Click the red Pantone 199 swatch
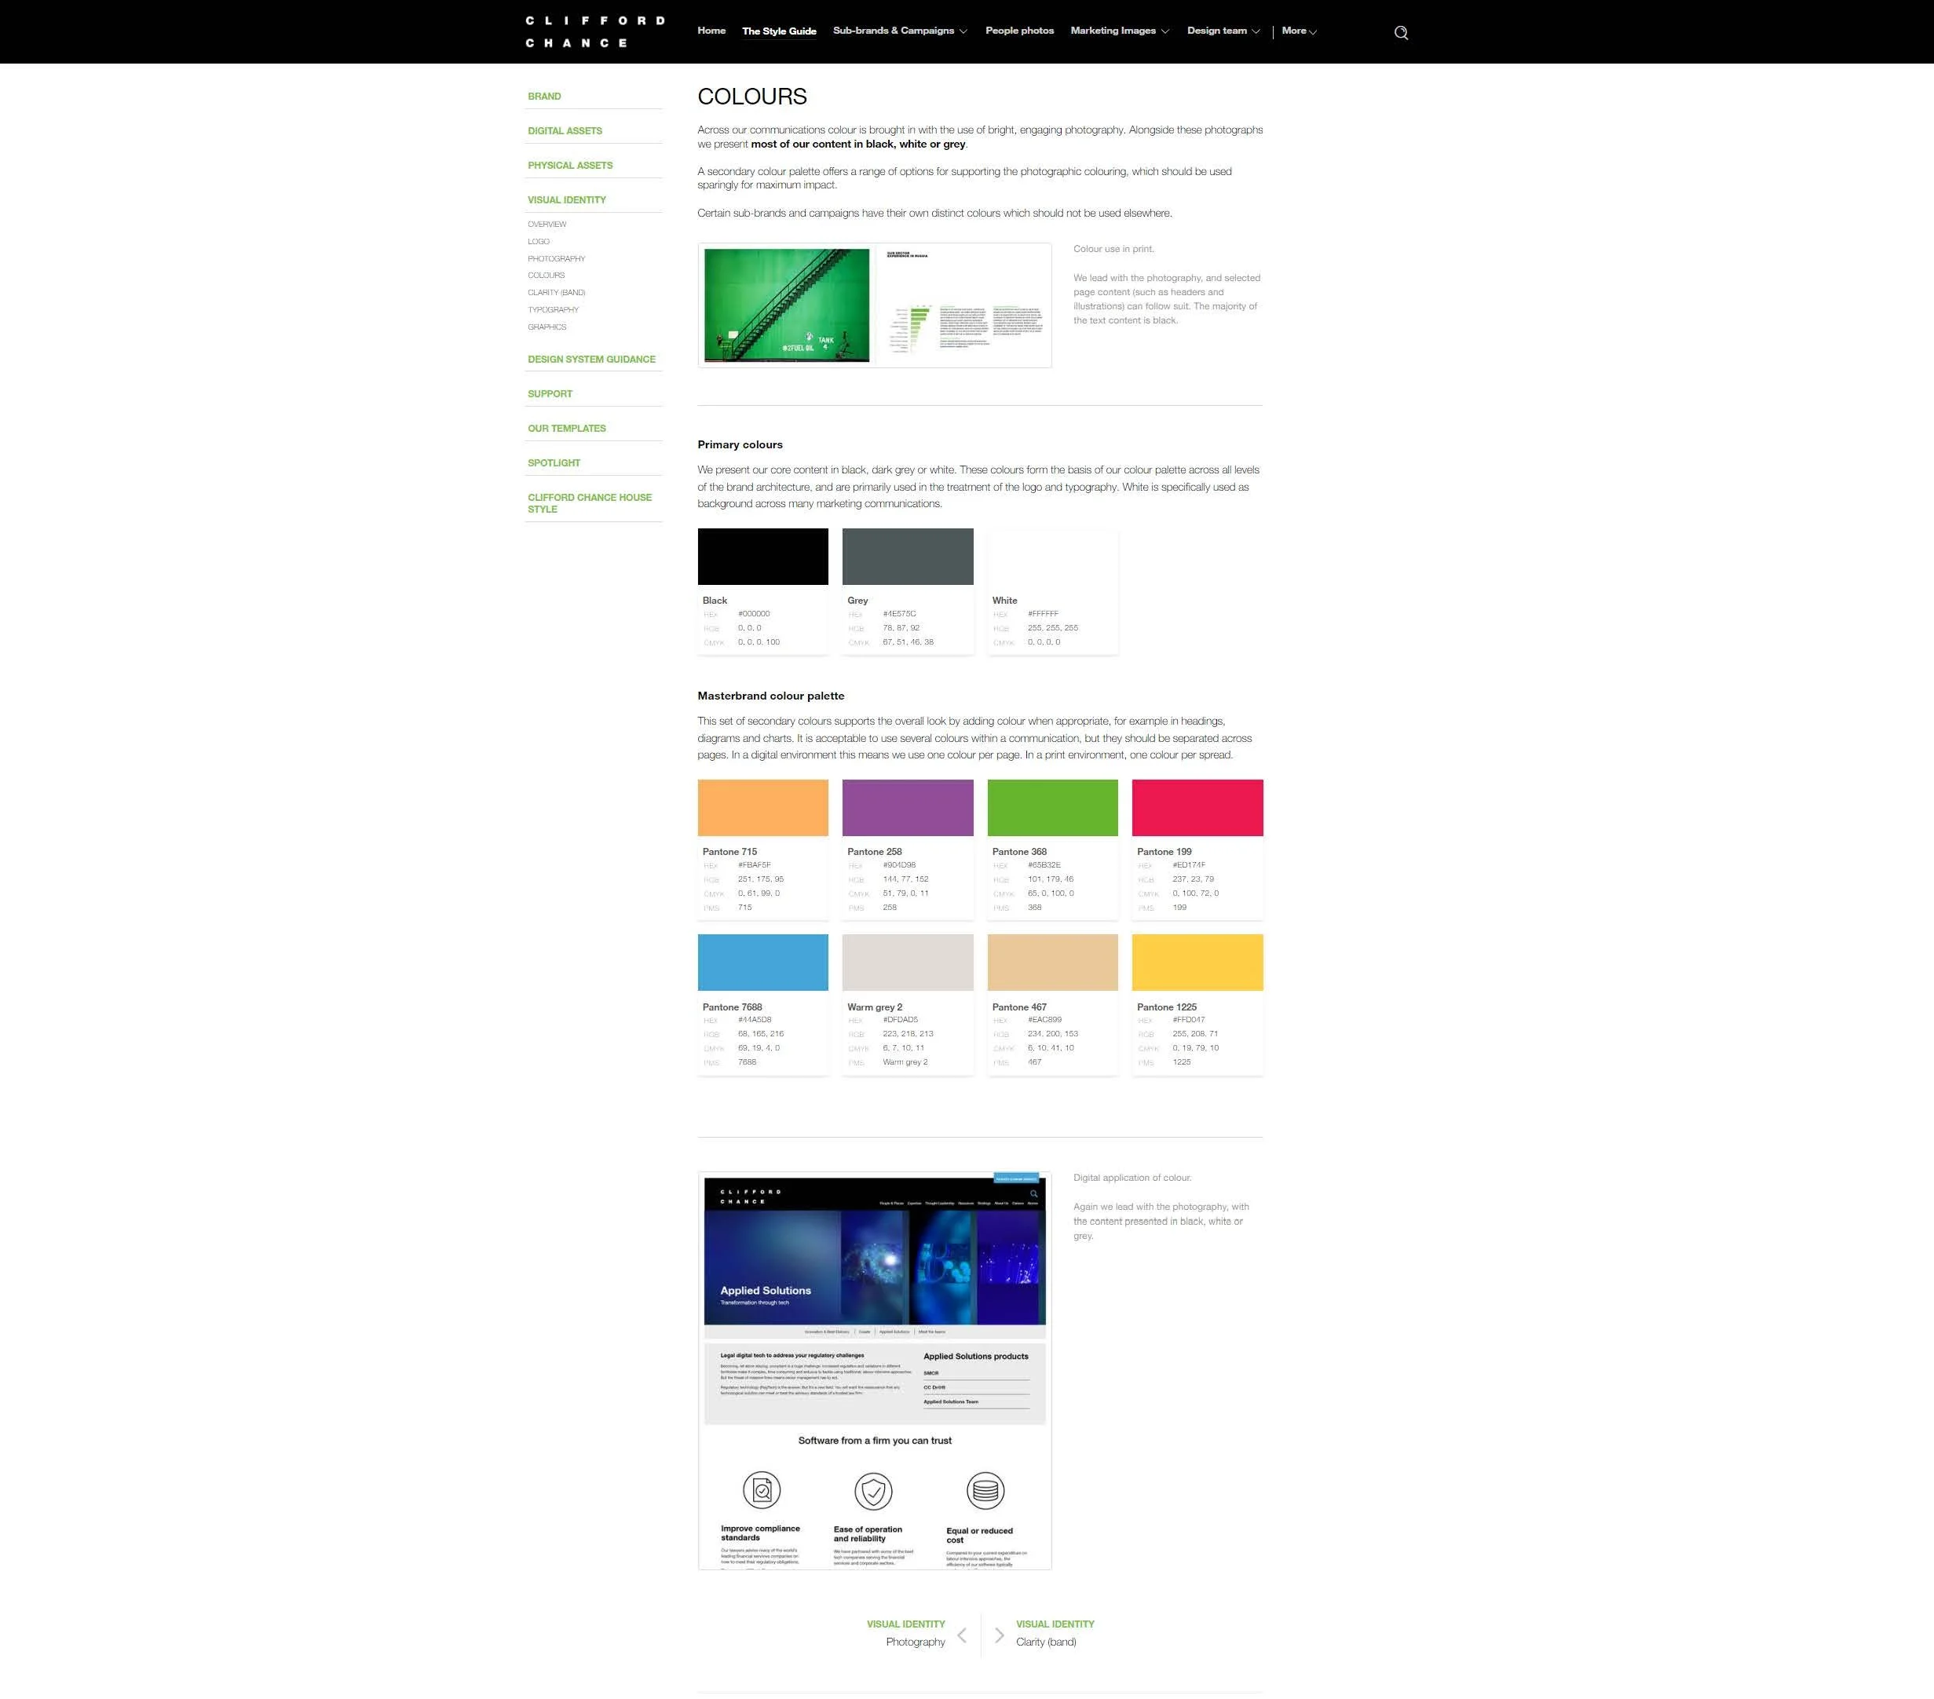Screen dimensions: 1934x1699 pos(1197,808)
